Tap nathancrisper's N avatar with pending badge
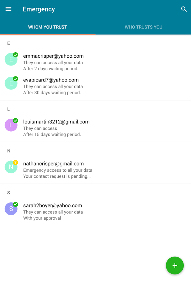This screenshot has width=191, height=282. pos(11,167)
